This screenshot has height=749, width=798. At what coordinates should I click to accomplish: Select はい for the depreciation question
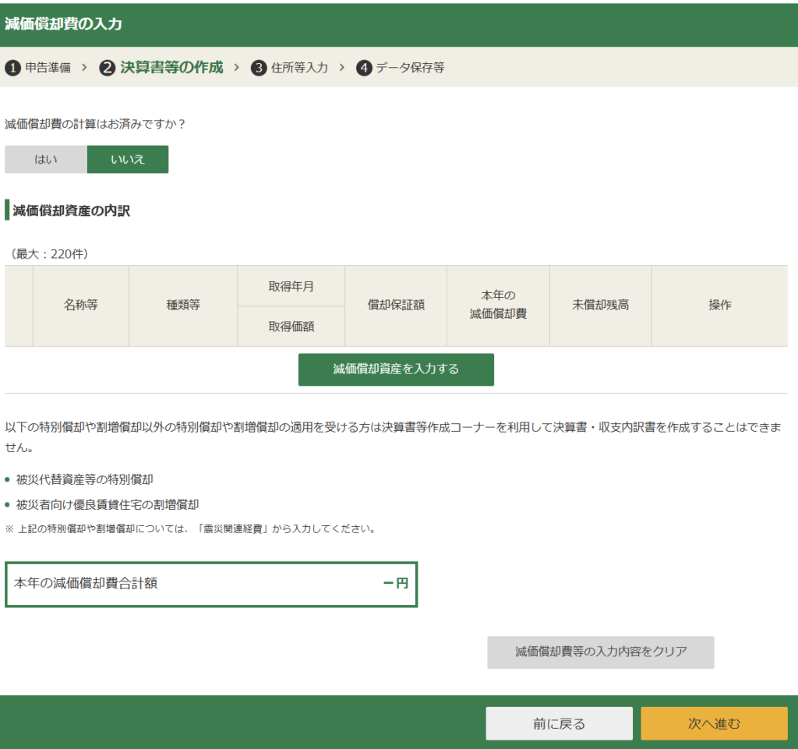click(46, 159)
